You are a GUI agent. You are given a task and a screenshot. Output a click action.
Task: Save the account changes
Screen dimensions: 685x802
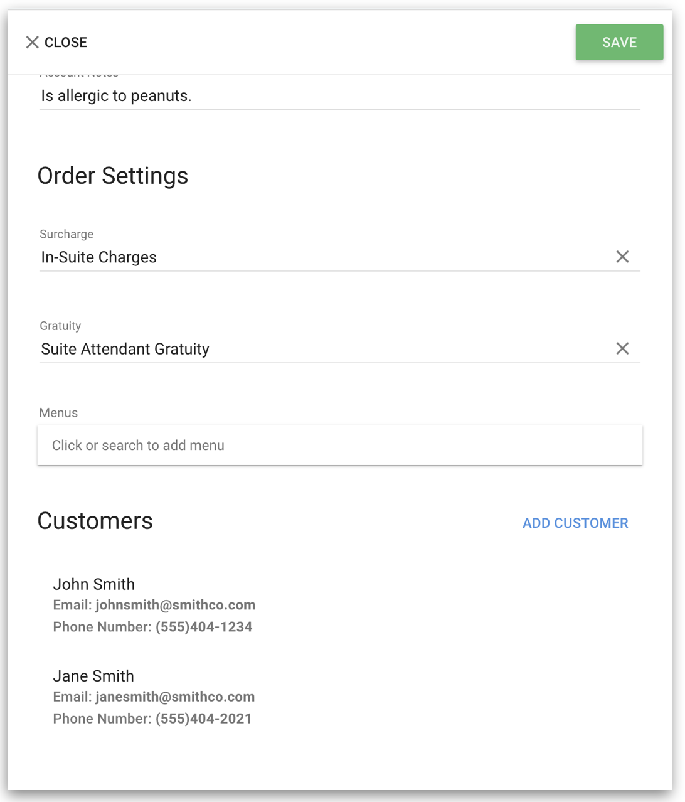pyautogui.click(x=619, y=42)
